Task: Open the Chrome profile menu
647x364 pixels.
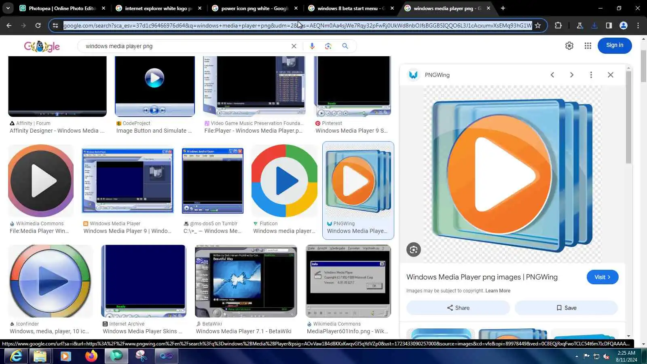Action: 624,25
